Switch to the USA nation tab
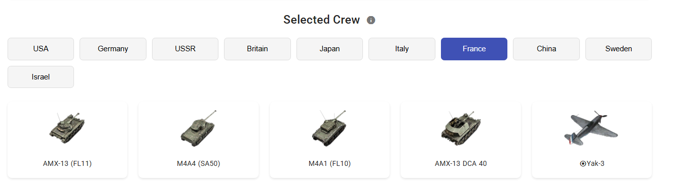 tap(41, 49)
